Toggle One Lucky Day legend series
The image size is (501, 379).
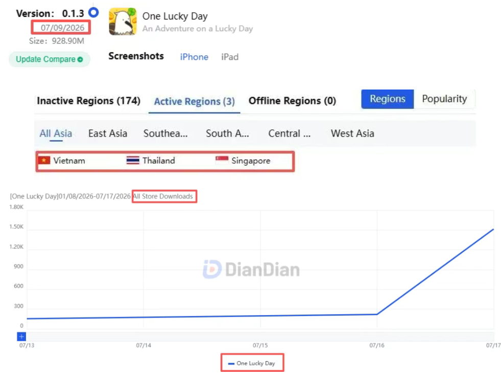click(x=252, y=363)
